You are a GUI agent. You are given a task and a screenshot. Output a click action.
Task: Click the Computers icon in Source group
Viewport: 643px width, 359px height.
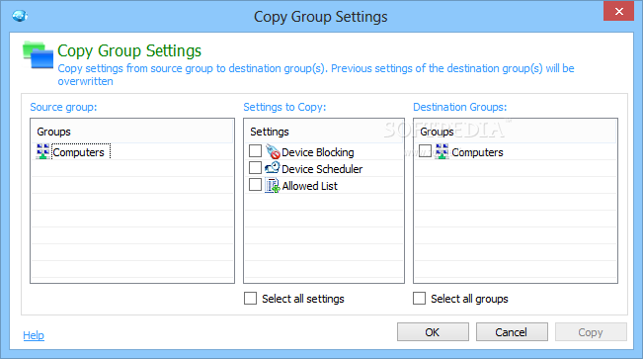tap(43, 151)
